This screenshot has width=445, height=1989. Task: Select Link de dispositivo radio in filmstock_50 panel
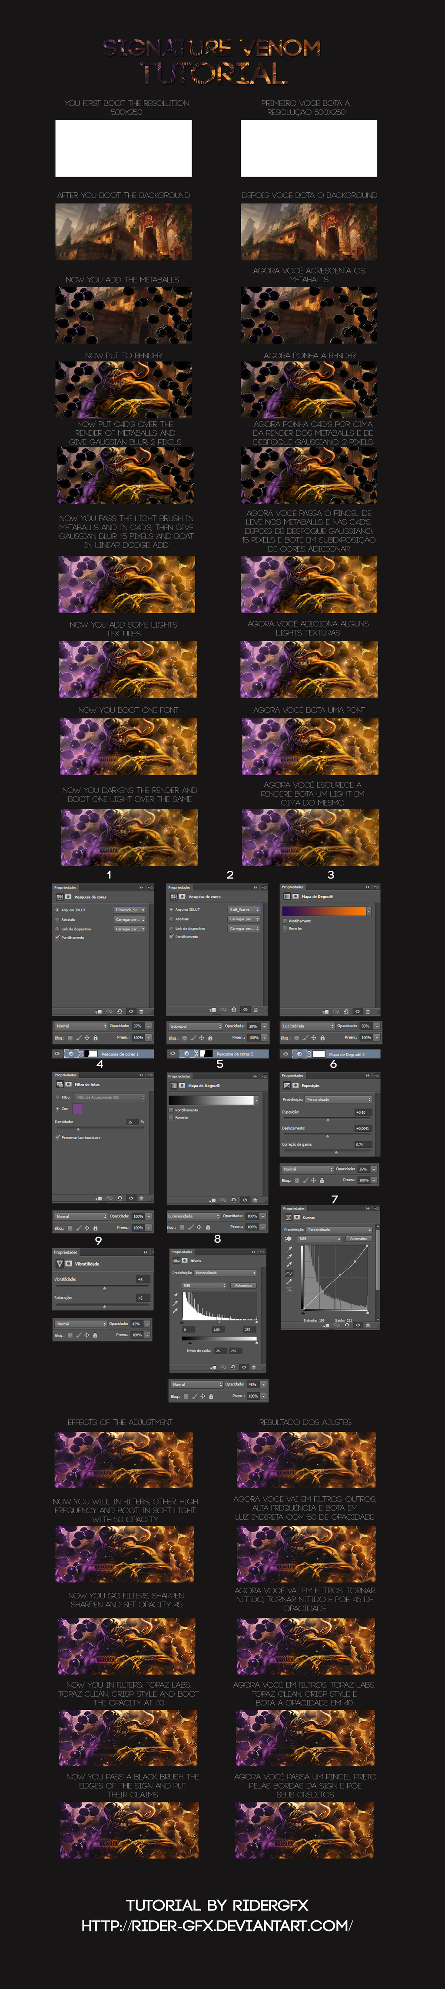(57, 929)
